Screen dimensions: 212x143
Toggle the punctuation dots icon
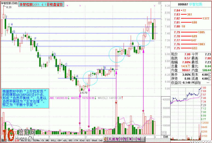pyautogui.click(x=134, y=139)
